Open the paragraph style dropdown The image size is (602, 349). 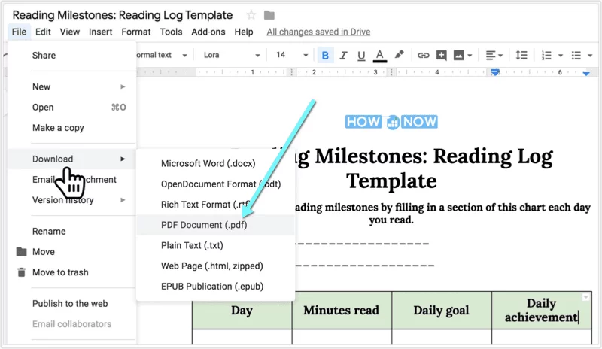click(x=162, y=56)
